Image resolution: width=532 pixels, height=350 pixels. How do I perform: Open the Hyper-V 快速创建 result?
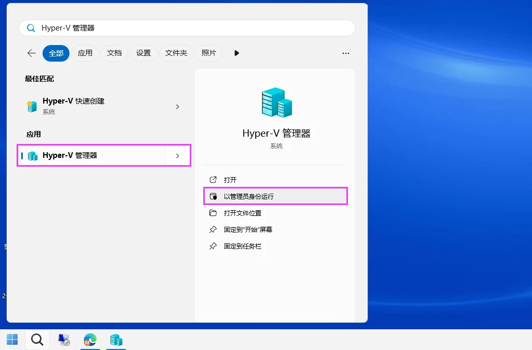(104, 106)
